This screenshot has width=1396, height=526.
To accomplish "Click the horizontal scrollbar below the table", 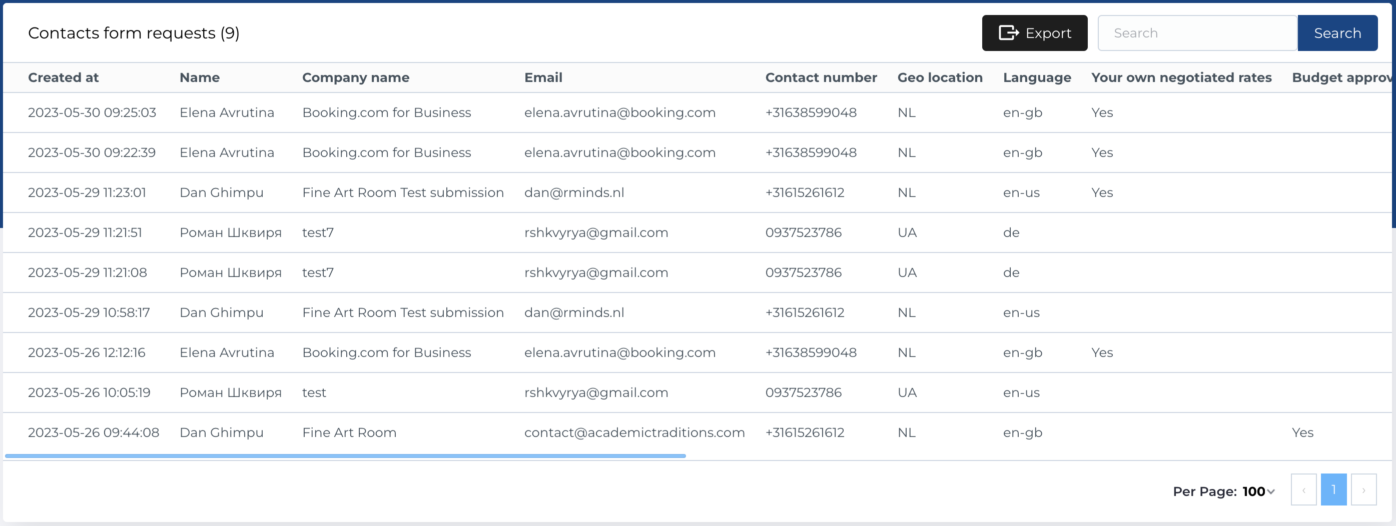I will click(345, 455).
